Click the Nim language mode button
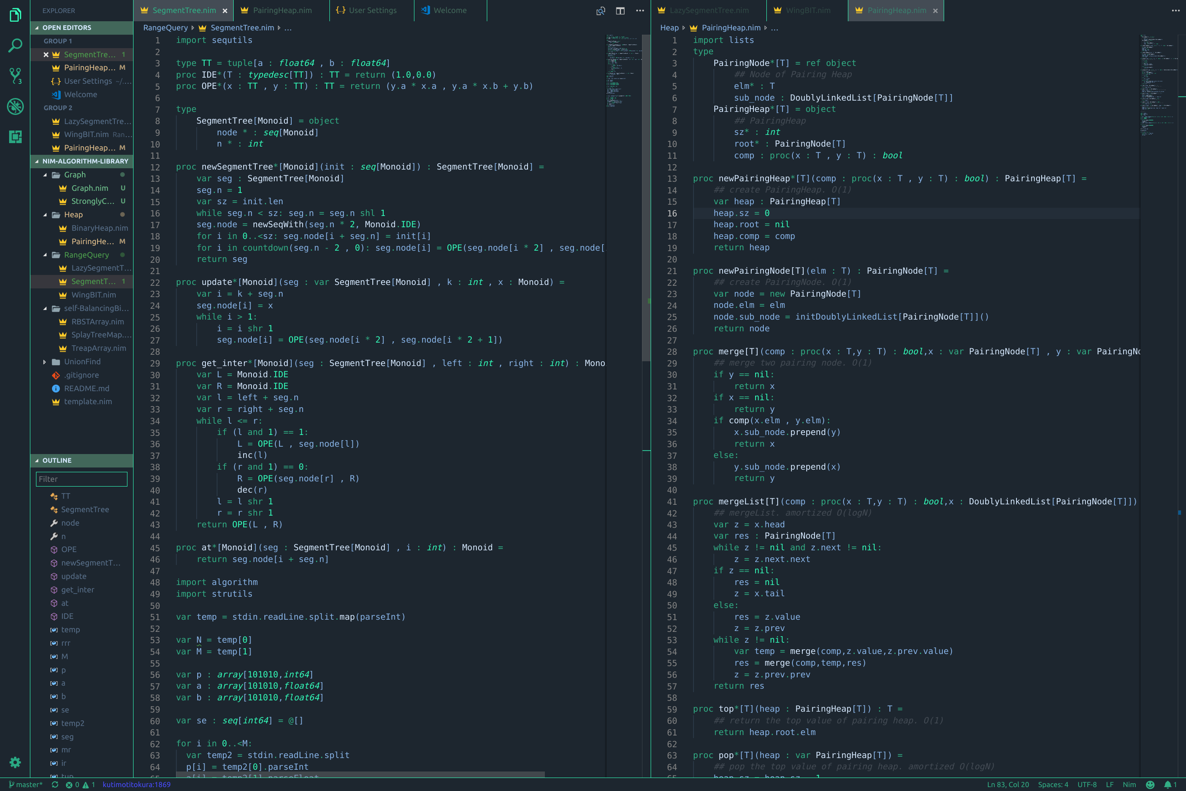This screenshot has height=791, width=1186. [x=1129, y=784]
